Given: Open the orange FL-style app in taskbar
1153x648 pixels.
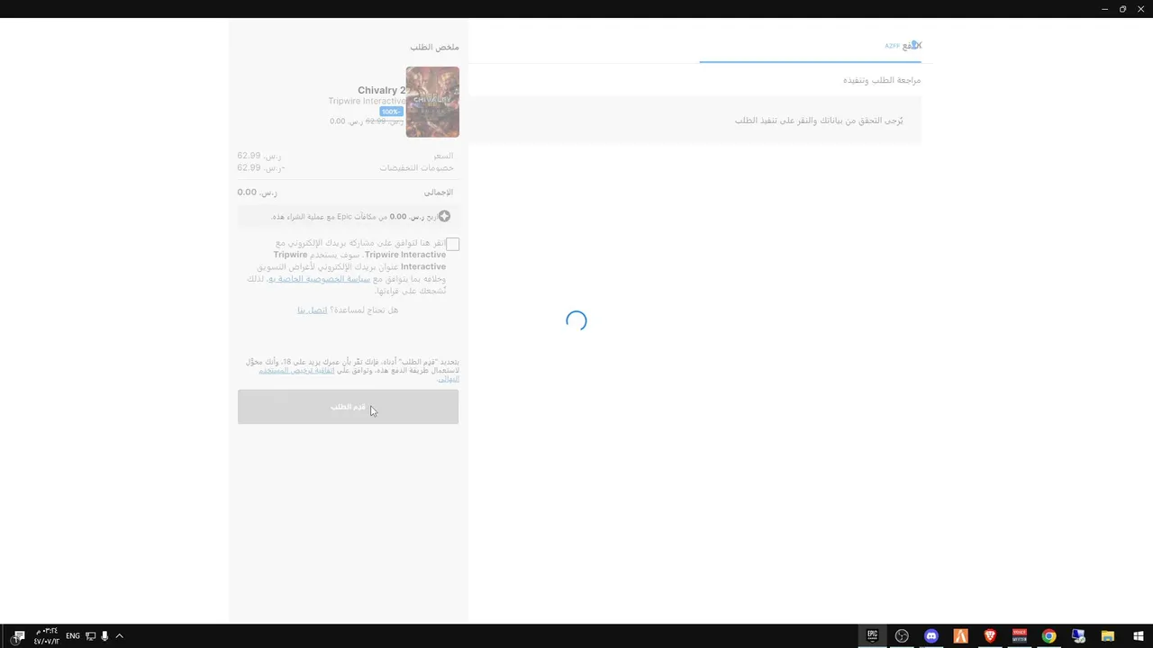Looking at the screenshot, I should [x=960, y=636].
